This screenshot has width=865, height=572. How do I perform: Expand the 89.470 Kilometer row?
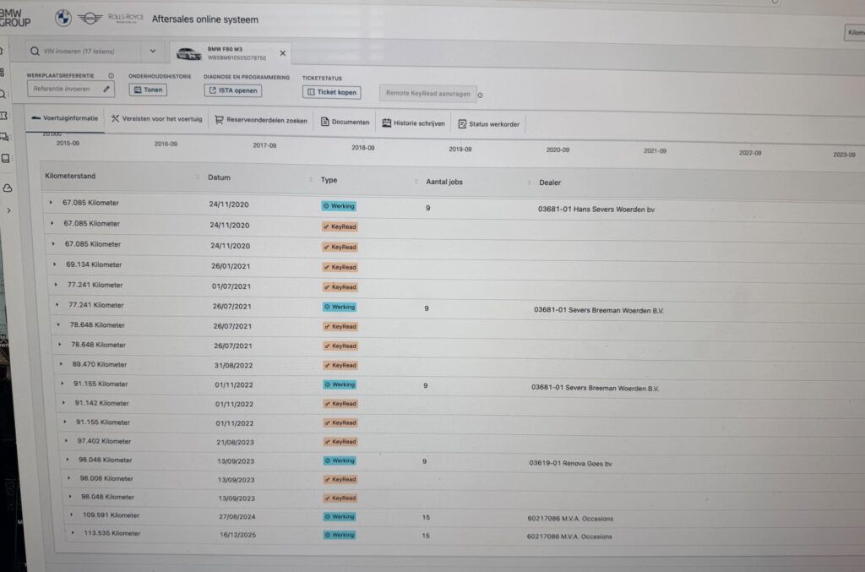point(61,364)
